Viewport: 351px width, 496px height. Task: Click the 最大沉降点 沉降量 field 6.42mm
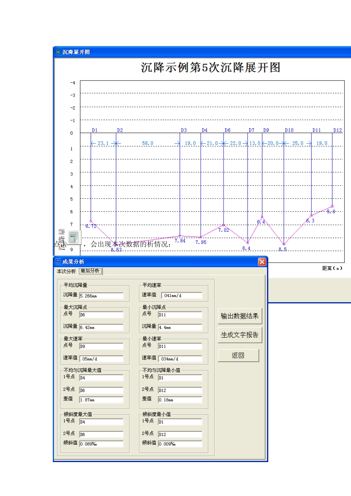coord(101,327)
